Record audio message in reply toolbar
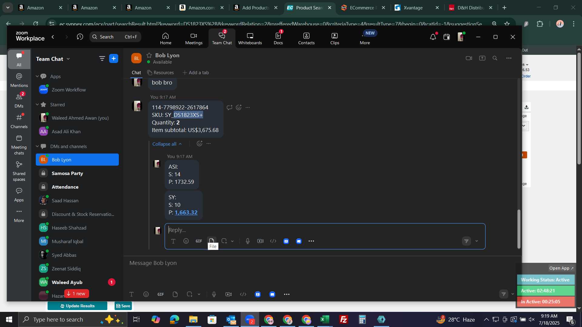The width and height of the screenshot is (582, 327). click(247, 241)
